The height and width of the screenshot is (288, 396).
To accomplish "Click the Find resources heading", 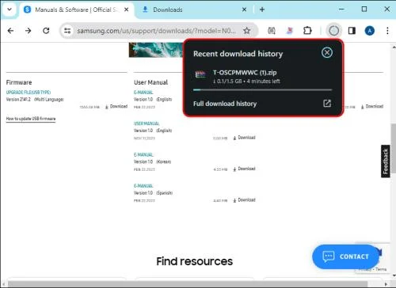I will pyautogui.click(x=195, y=261).
